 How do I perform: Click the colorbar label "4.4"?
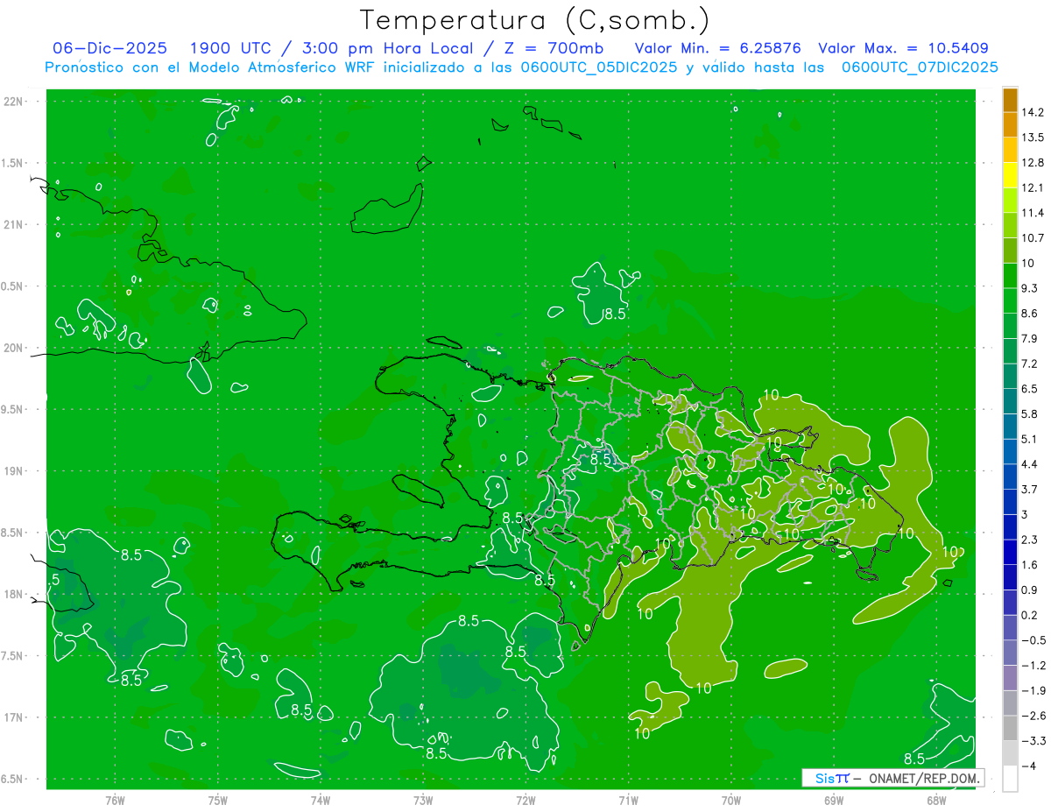[x=1029, y=464]
